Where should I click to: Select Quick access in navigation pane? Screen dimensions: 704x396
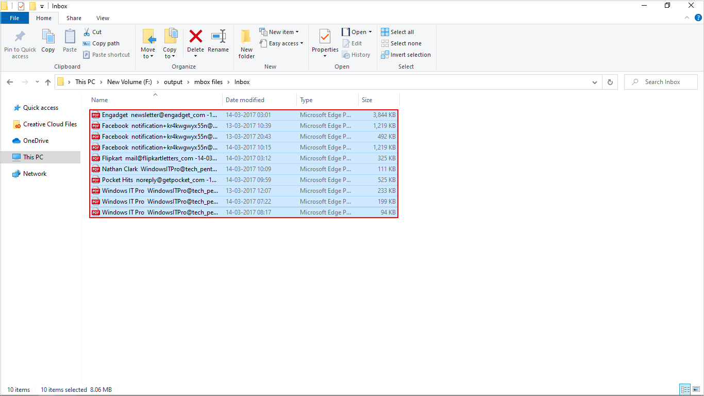pos(41,108)
